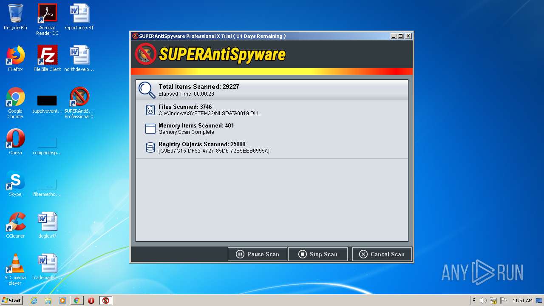Open the Acrobat Reader DC desktop icon

(x=47, y=20)
